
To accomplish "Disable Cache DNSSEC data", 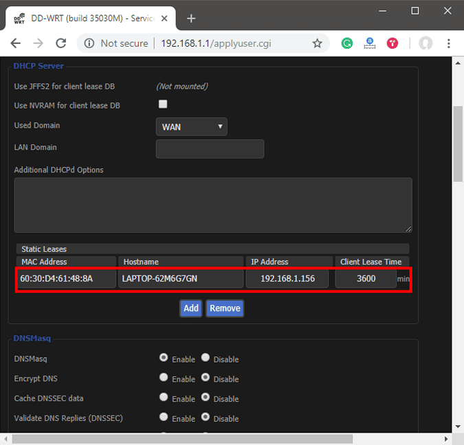I will [206, 397].
